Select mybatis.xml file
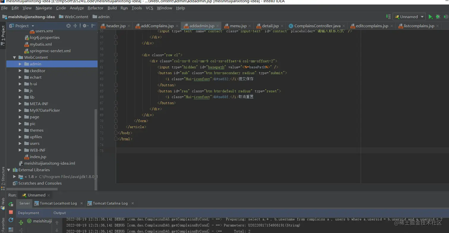 [x=38, y=44]
